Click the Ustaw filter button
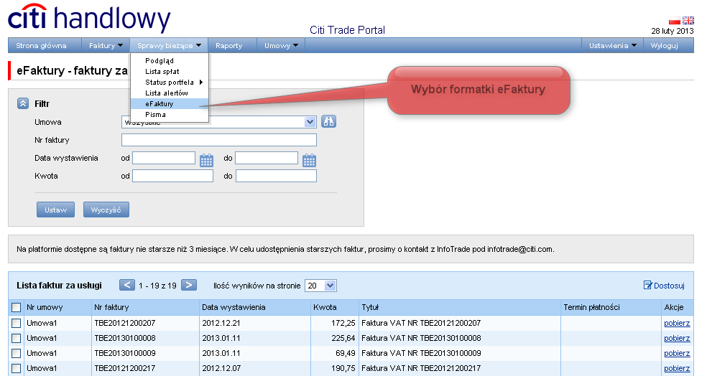The width and height of the screenshot is (707, 376). [x=55, y=210]
